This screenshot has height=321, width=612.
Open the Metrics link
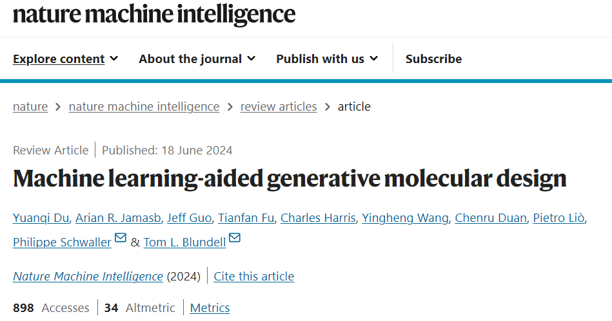coord(210,308)
